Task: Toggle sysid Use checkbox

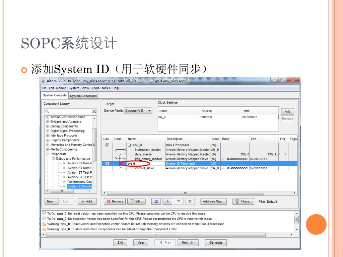Action: click(107, 163)
